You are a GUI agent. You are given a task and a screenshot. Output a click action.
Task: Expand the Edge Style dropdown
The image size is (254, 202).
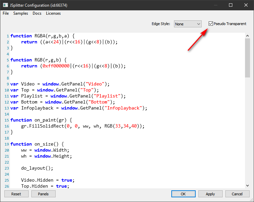(x=188, y=24)
